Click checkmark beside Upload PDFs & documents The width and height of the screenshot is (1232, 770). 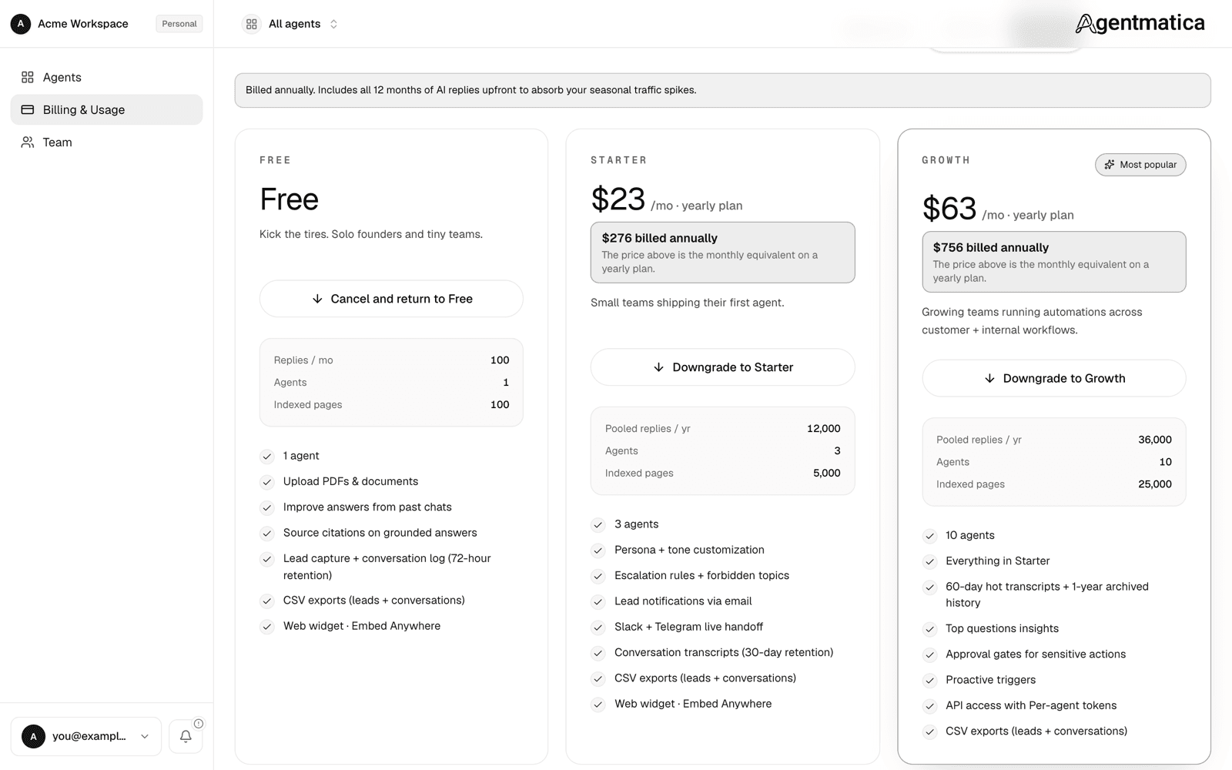pyautogui.click(x=267, y=482)
